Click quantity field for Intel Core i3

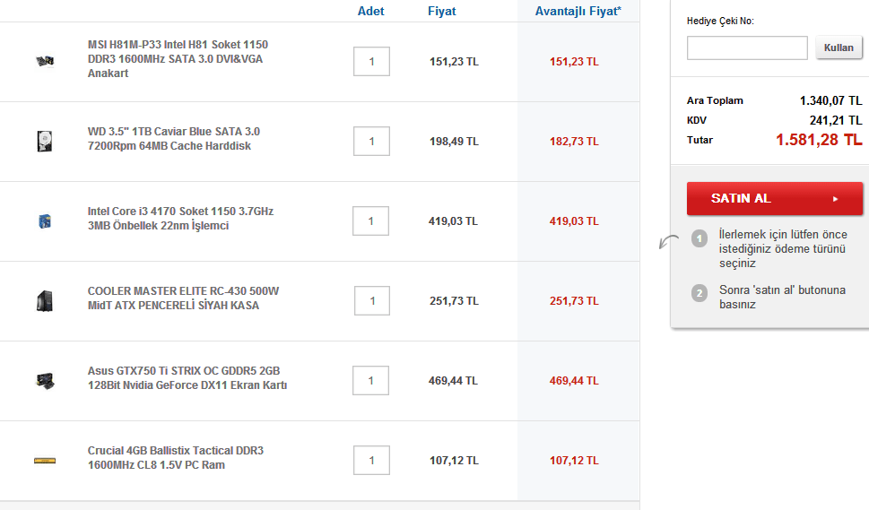371,220
